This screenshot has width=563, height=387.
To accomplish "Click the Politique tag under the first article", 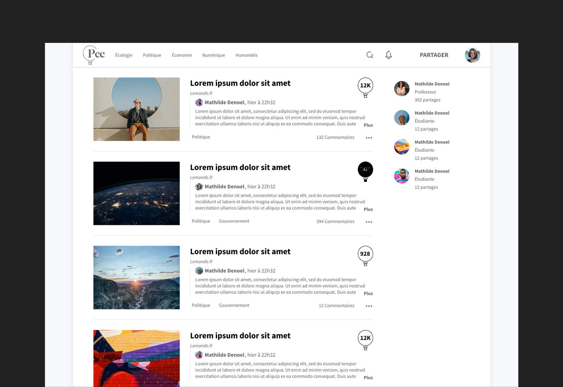I will pyautogui.click(x=201, y=137).
